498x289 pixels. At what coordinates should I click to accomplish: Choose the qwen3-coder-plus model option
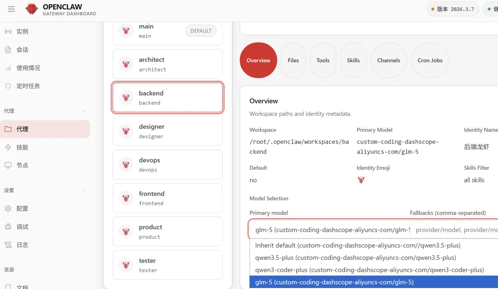pos(373,270)
